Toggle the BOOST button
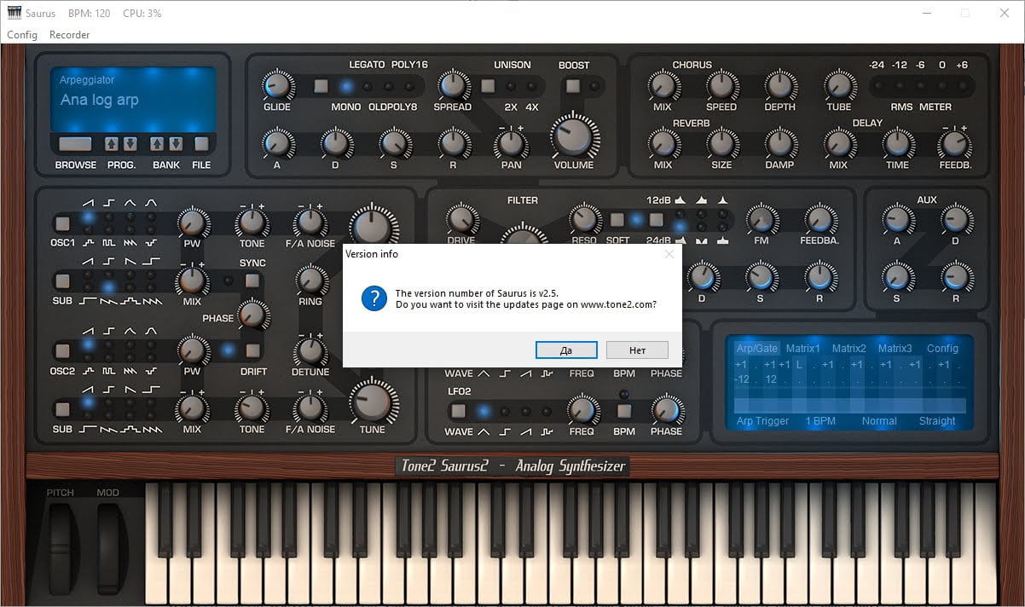1025x607 pixels. [573, 86]
